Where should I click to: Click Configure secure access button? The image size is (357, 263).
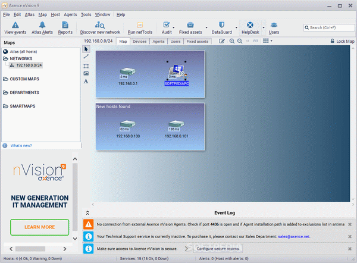218,249
